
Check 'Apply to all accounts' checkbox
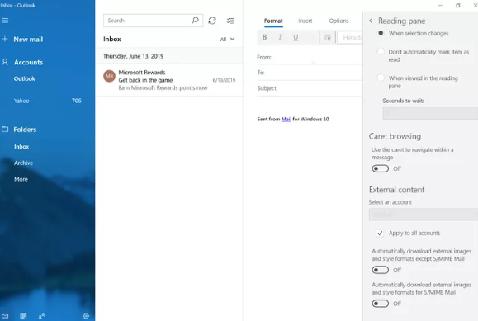pos(380,234)
